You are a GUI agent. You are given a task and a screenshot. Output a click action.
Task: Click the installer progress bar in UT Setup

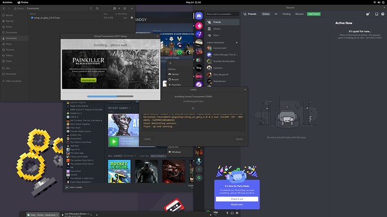coord(110,96)
